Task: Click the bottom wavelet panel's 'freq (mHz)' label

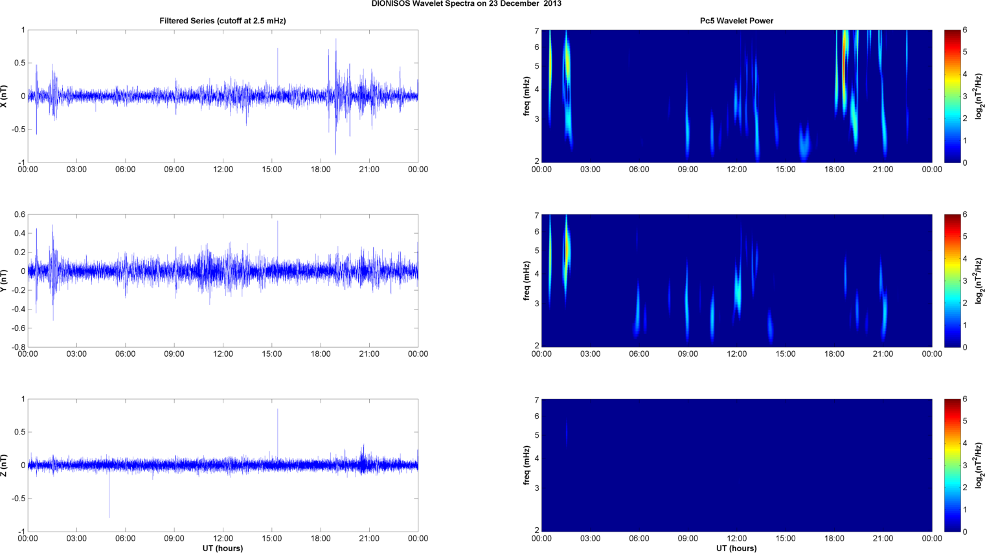Action: click(x=527, y=466)
